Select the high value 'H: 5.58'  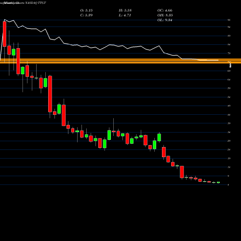tap(125, 11)
